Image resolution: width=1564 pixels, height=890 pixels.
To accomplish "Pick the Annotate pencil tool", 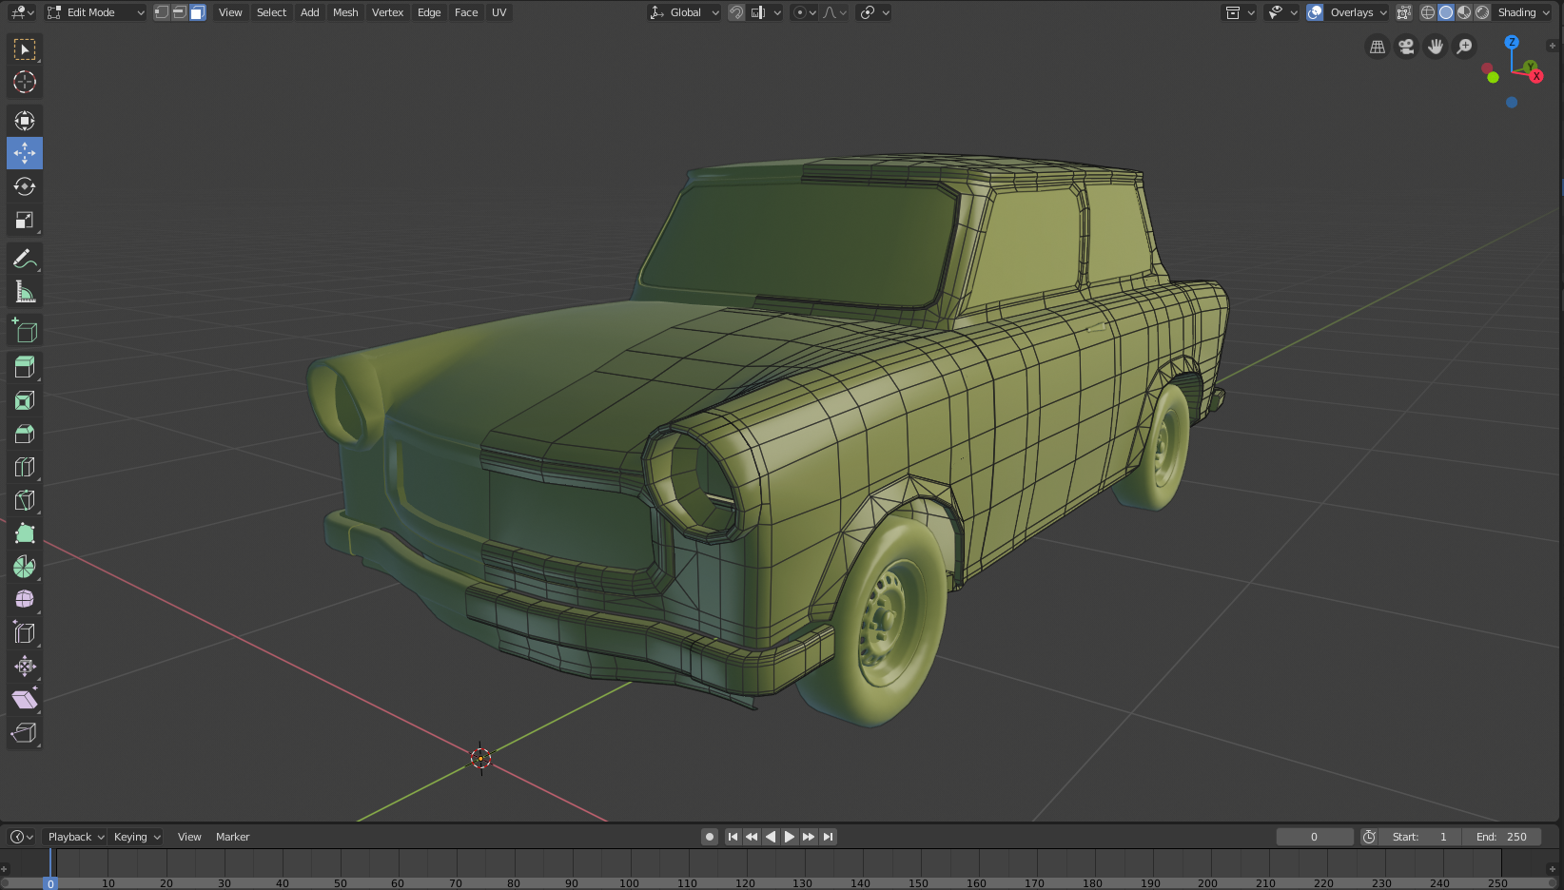I will 25,259.
